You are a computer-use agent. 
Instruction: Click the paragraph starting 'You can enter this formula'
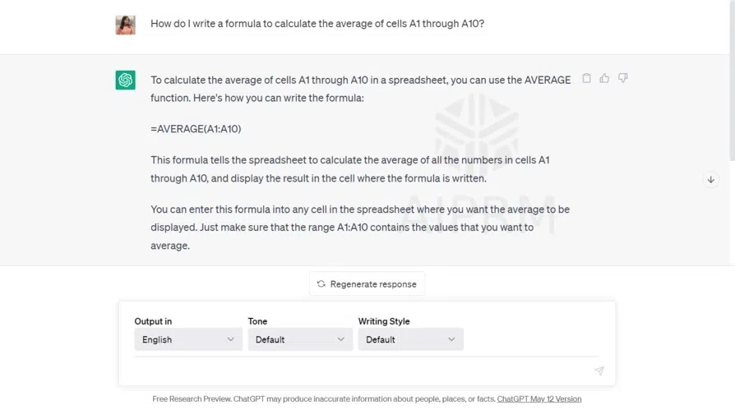[360, 227]
